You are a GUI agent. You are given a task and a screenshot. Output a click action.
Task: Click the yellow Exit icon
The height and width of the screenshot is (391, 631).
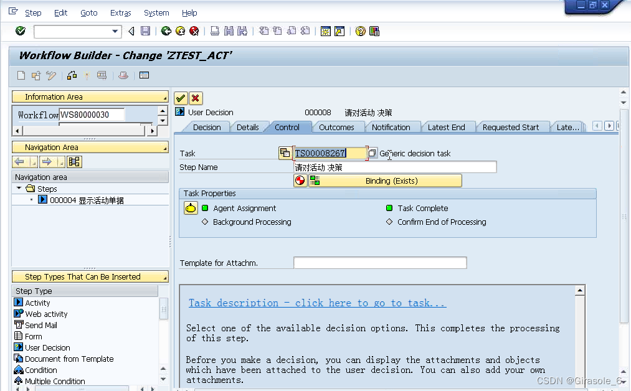coord(180,31)
